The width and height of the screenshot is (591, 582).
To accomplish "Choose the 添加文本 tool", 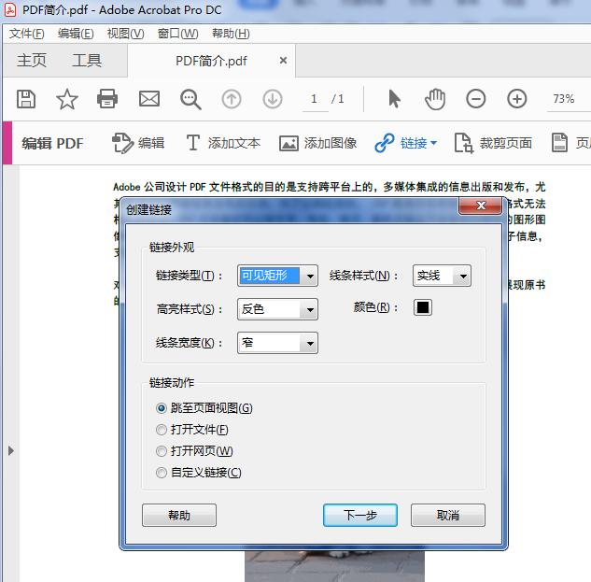I will (x=223, y=143).
